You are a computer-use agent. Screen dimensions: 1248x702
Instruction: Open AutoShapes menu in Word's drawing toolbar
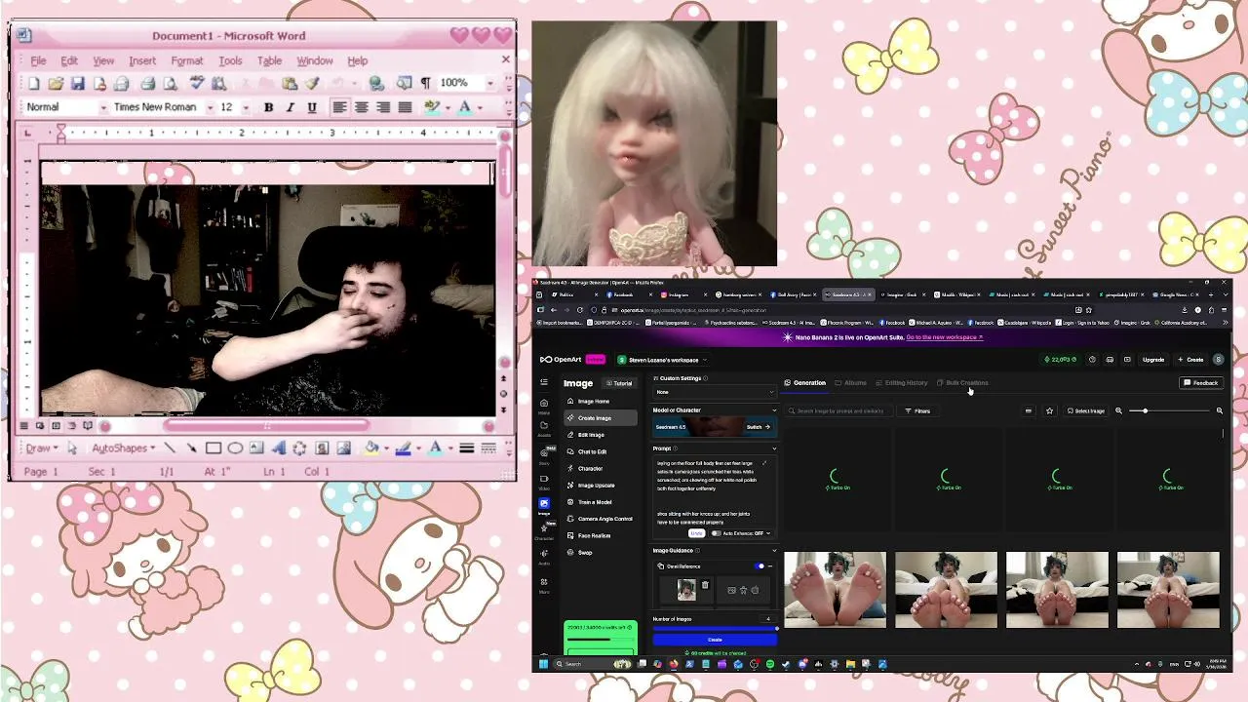pos(124,448)
